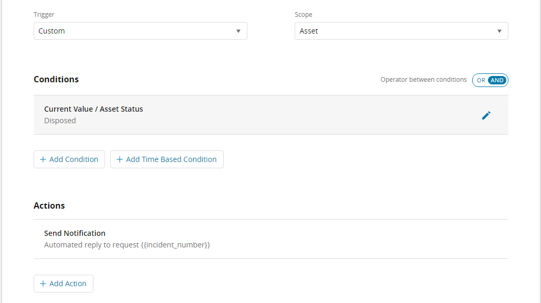Select the Send Notification action row
The height and width of the screenshot is (303, 541).
tap(252, 239)
